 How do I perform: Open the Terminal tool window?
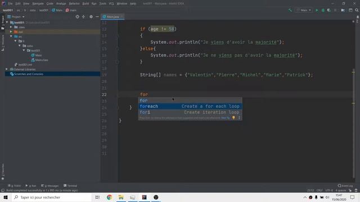click(x=70, y=186)
